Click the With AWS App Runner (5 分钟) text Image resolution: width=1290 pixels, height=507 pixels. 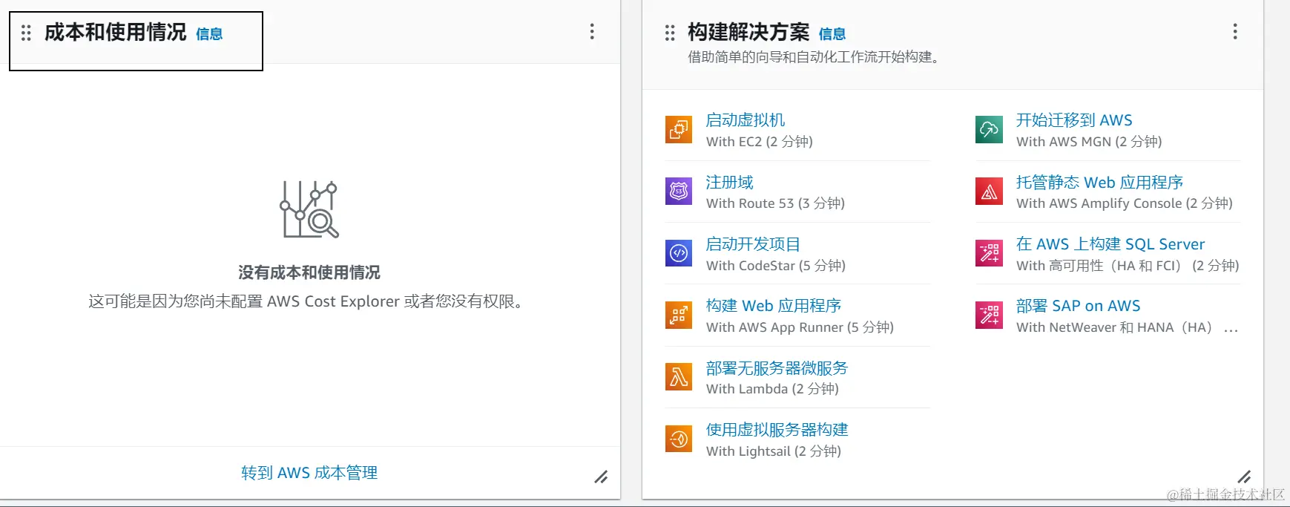point(800,327)
